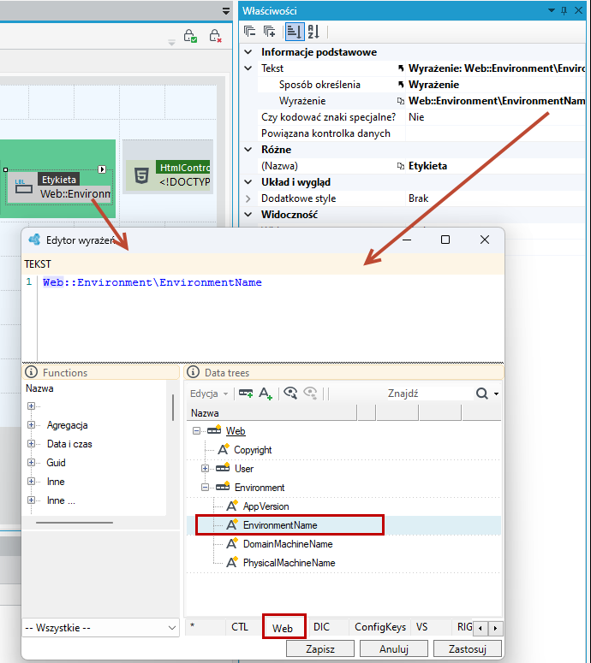Collapse the Informacje podstawowe section
Screen dimensions: 591x663
[x=248, y=52]
